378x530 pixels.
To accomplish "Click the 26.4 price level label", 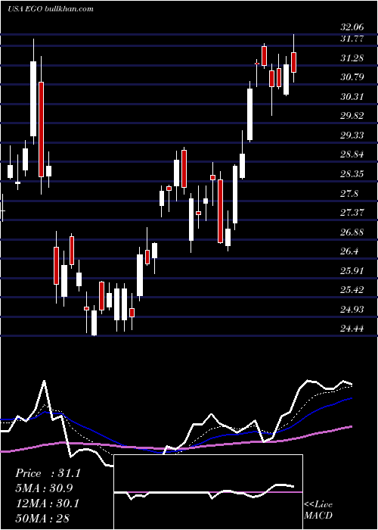I will (x=349, y=251).
